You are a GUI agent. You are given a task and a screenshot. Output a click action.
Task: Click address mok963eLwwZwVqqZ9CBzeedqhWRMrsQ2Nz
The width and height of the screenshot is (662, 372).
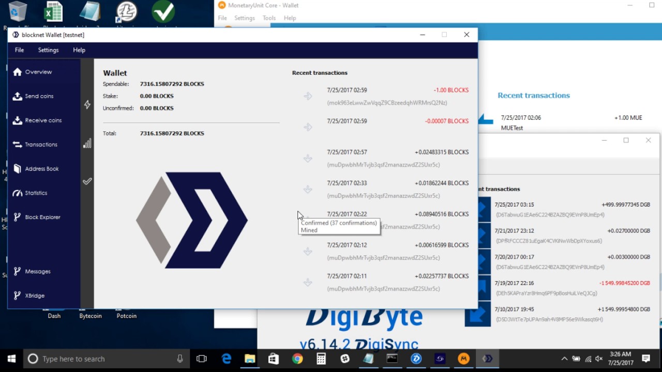coord(387,103)
